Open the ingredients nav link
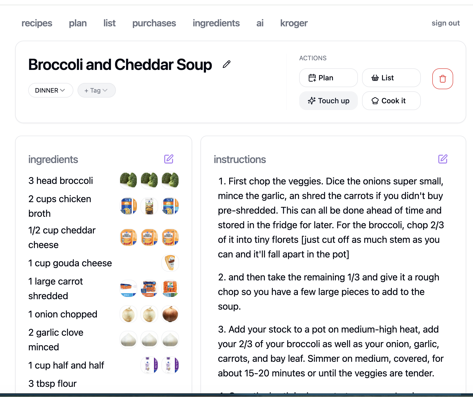This screenshot has height=397, width=473. coord(216,23)
